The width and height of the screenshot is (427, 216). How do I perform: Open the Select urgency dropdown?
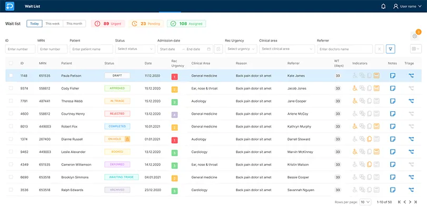point(241,49)
